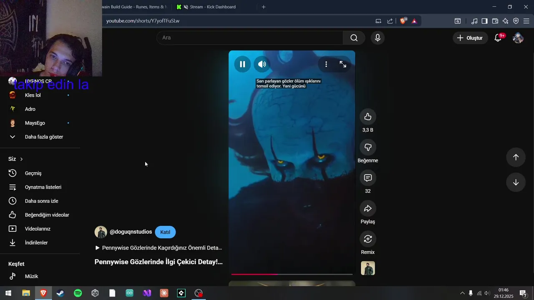Click the Short title Pennywise Gözlerinde İlgi Çekici
The height and width of the screenshot is (300, 534).
[x=159, y=262]
